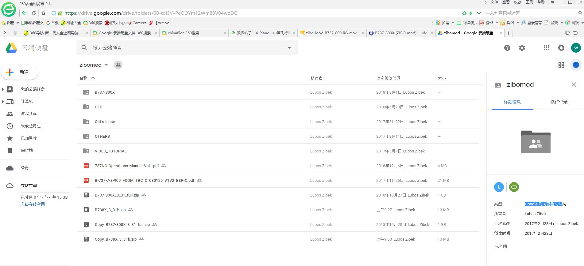The image size is (584, 266).
Task: Click the 阅读模式 reading mode button
Action: (467, 23)
